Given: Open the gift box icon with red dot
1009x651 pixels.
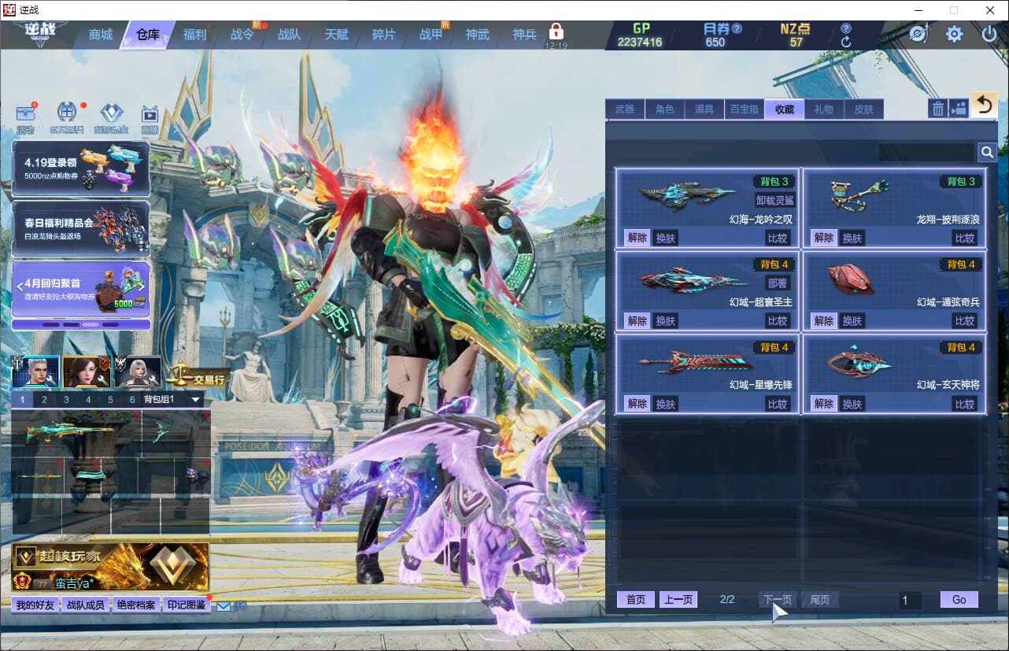Looking at the screenshot, I should pyautogui.click(x=68, y=115).
